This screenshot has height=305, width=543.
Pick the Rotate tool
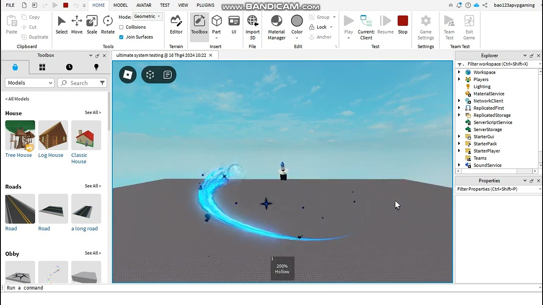click(108, 25)
